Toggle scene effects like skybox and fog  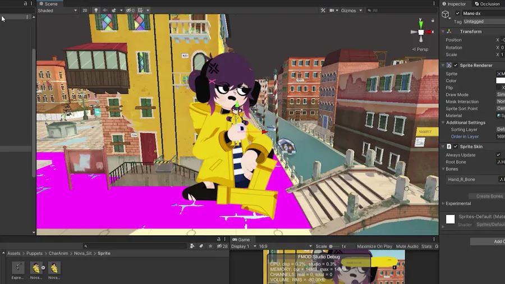pyautogui.click(x=114, y=10)
